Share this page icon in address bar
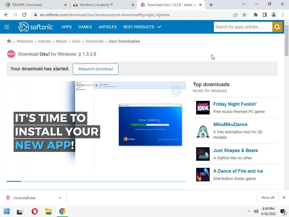The image size is (289, 217). 235,15
